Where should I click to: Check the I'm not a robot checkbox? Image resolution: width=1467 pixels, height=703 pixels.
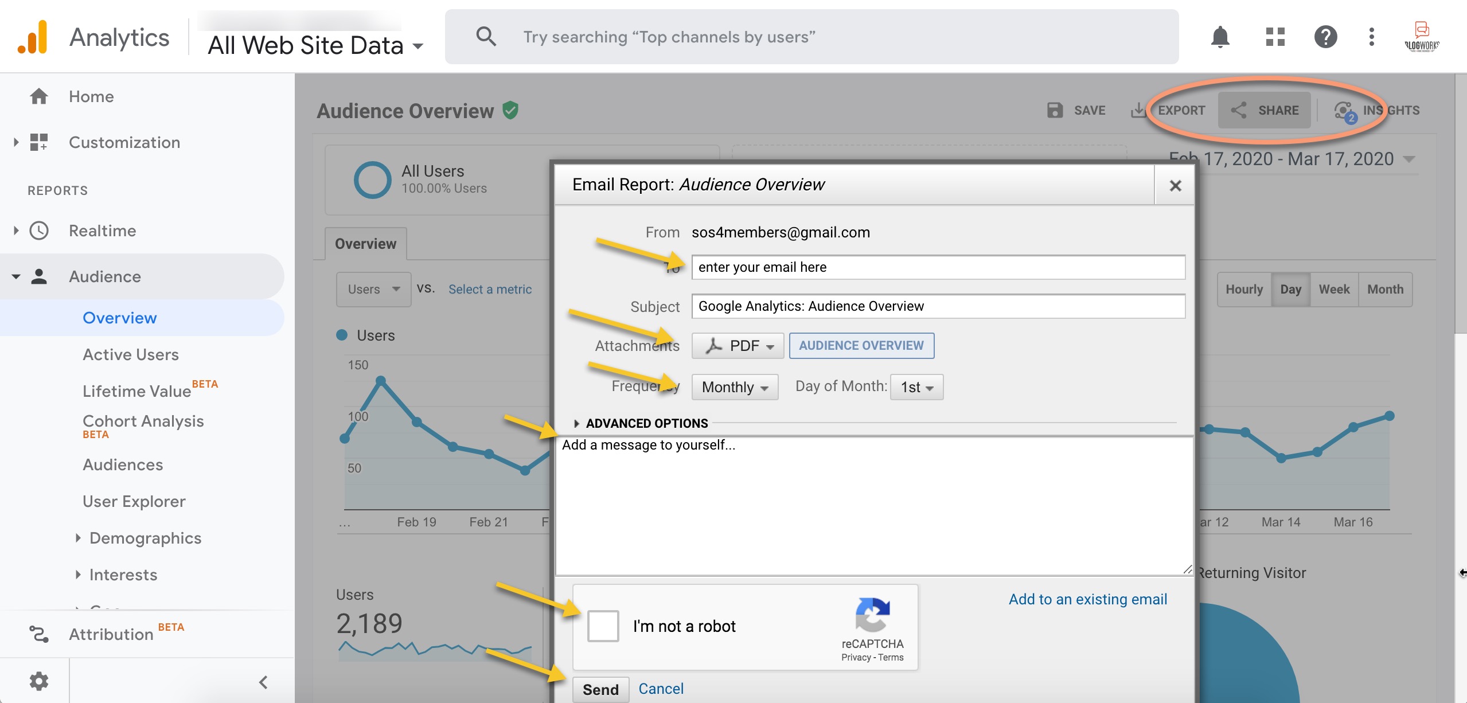(602, 626)
